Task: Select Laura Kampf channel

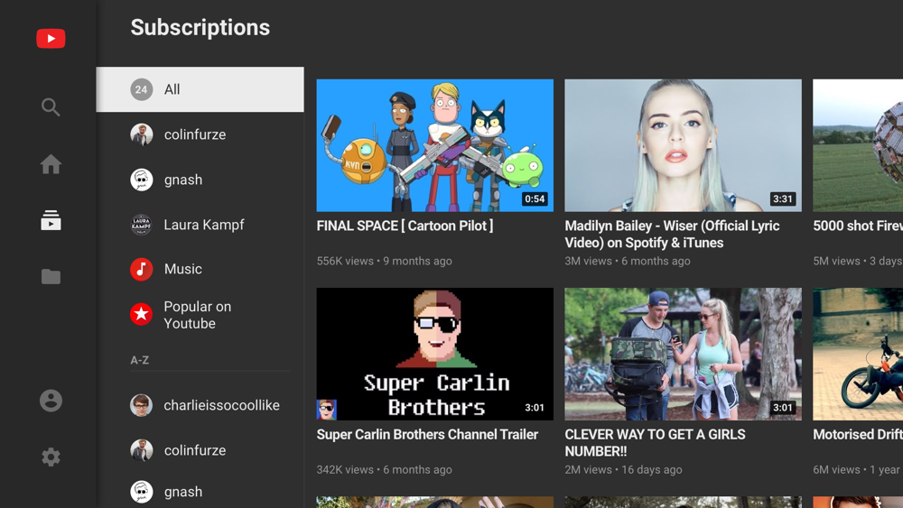Action: tap(200, 225)
